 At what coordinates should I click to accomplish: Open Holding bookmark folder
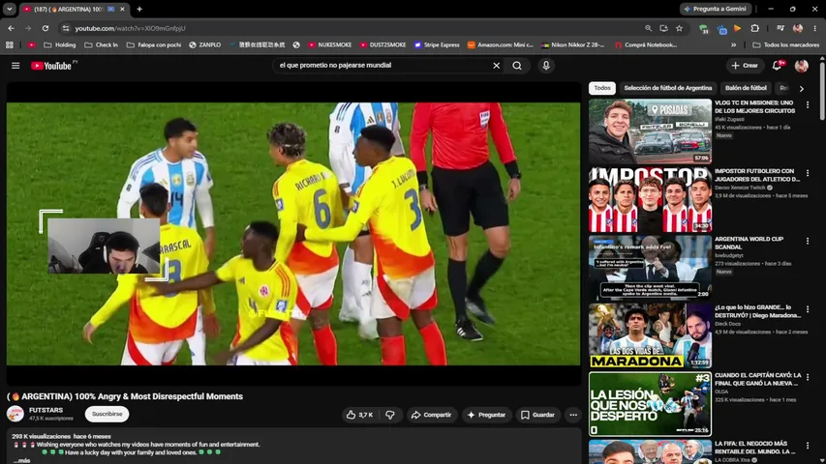coord(59,45)
